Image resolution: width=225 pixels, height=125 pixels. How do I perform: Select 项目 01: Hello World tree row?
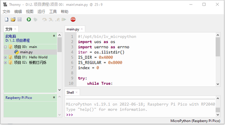click(x=30, y=58)
